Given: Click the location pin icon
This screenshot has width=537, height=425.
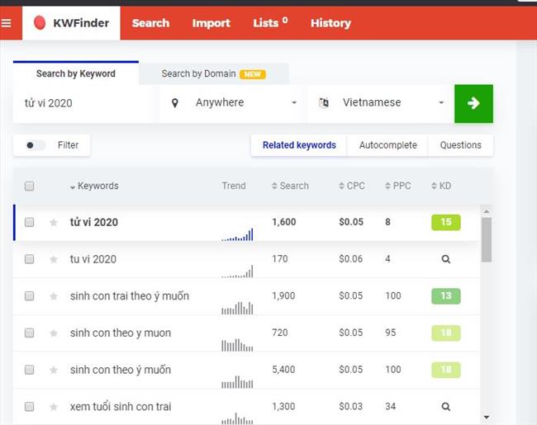Looking at the screenshot, I should 174,103.
